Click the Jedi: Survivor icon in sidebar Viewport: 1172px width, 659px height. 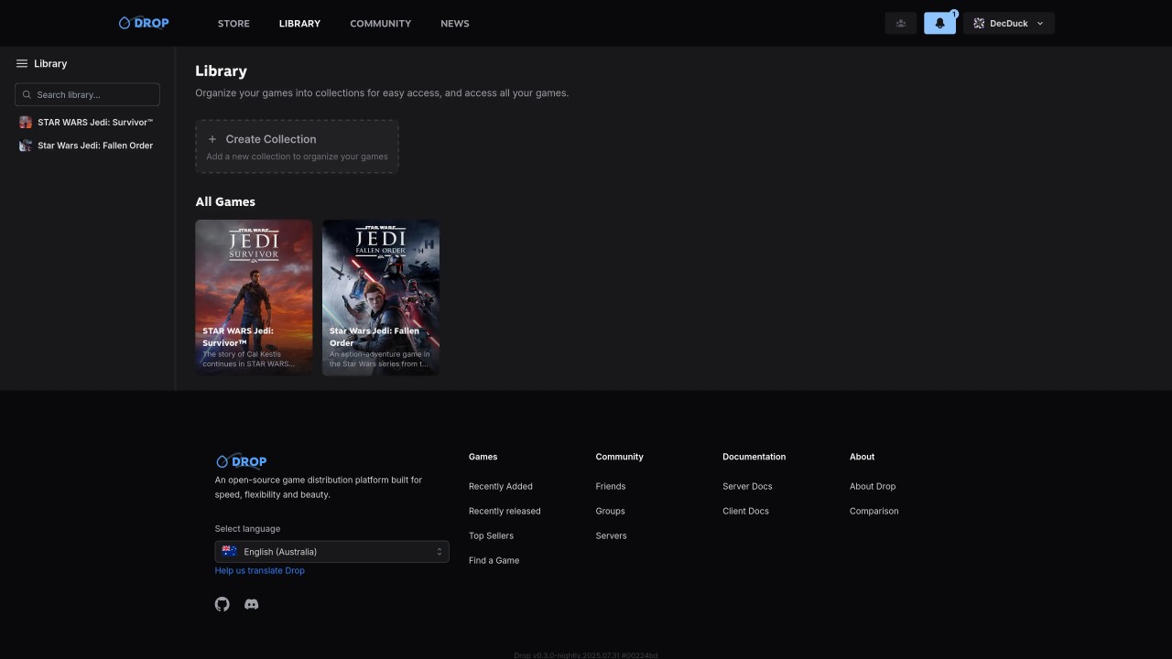point(26,123)
